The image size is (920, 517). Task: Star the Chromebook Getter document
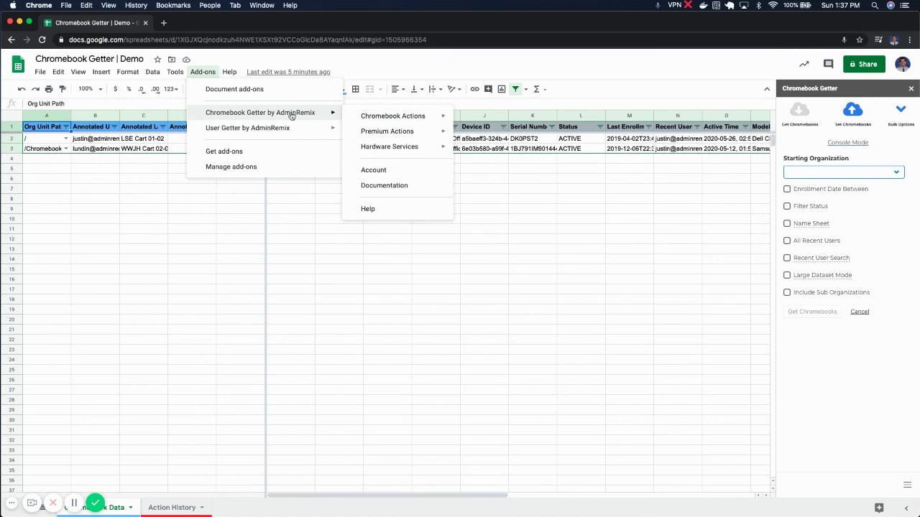pyautogui.click(x=157, y=60)
